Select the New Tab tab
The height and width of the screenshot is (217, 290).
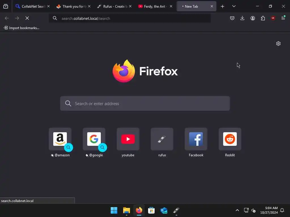pyautogui.click(x=196, y=6)
